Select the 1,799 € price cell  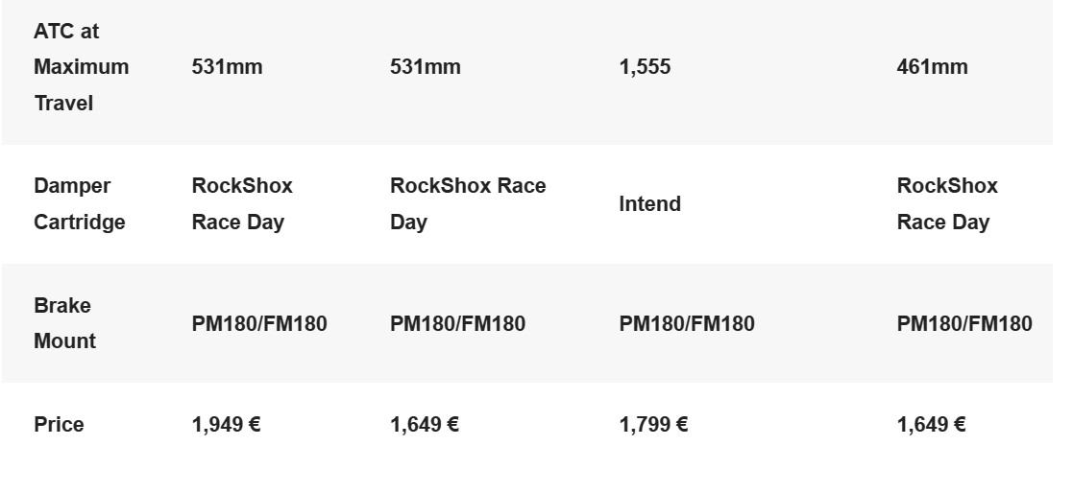coord(653,424)
